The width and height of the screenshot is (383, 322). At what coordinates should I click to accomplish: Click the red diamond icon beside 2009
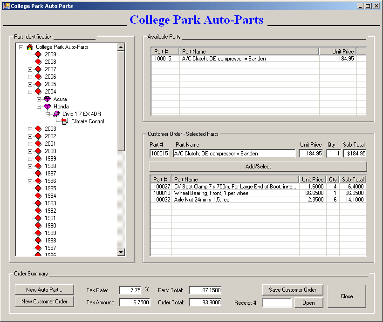[x=38, y=54]
